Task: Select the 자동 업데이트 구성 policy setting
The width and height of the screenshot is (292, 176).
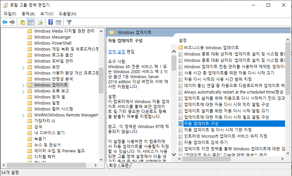Action: 201,123
